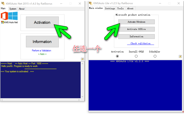Image resolution: width=184 pixels, height=115 pixels.
Task: Select the Activation radio button
Action: coord(117,56)
